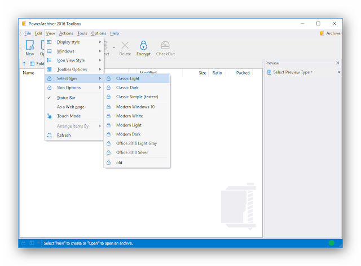Click the up-arrow parent folder icon
This screenshot has height=266, width=361.
[24, 64]
